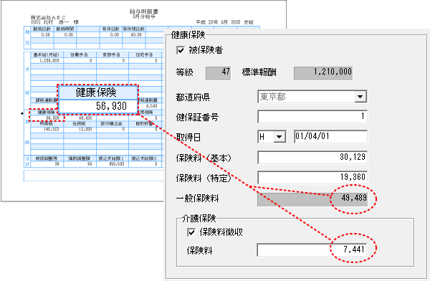Click the 保険料(基本) field showing 30,129
Viewport: 430px width, 281px height.
point(312,157)
